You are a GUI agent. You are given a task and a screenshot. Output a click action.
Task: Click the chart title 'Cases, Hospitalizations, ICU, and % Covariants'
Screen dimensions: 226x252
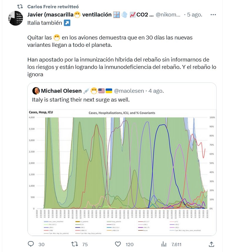click(122, 113)
